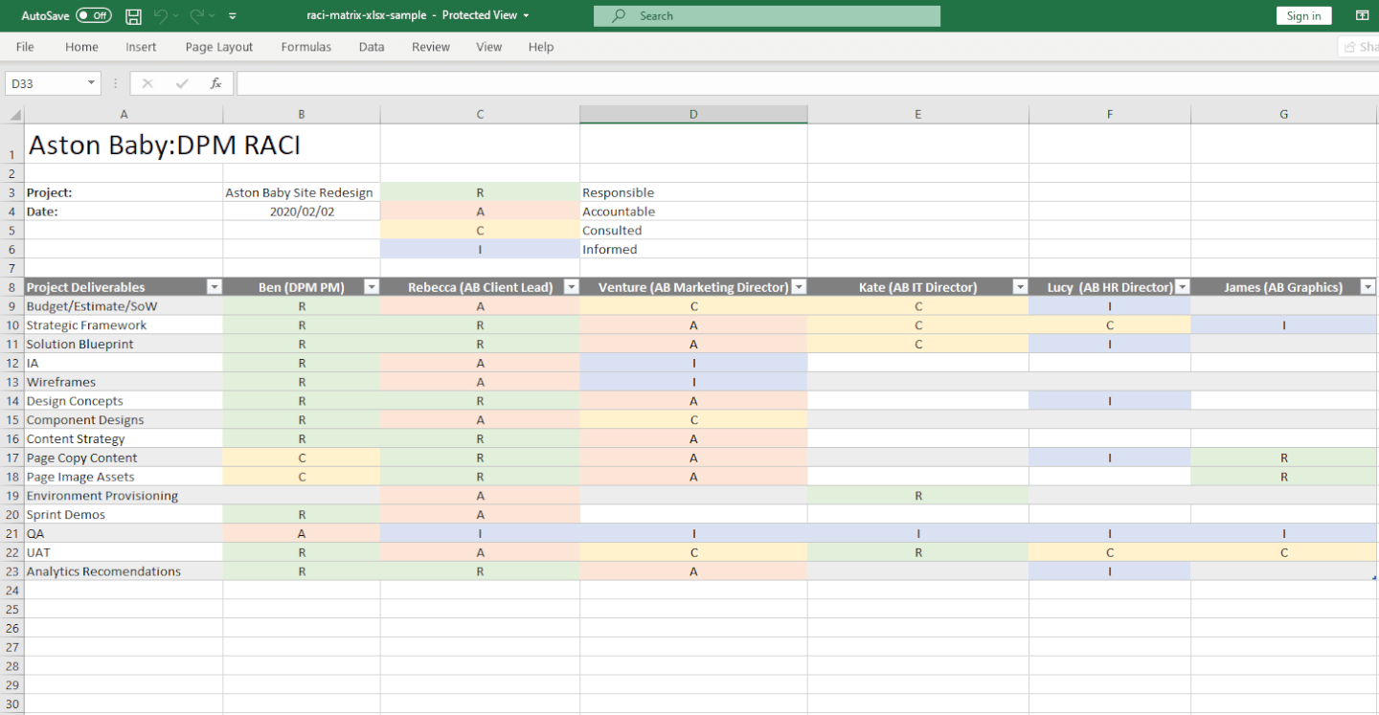
Task: Open the View tab
Action: tap(488, 47)
